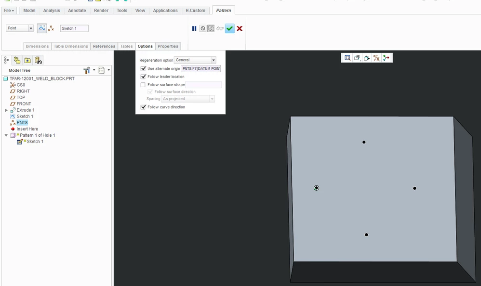Image resolution: width=481 pixels, height=286 pixels.
Task: Collapse Pattern 1 of Hole 1 node
Action: click(x=6, y=135)
